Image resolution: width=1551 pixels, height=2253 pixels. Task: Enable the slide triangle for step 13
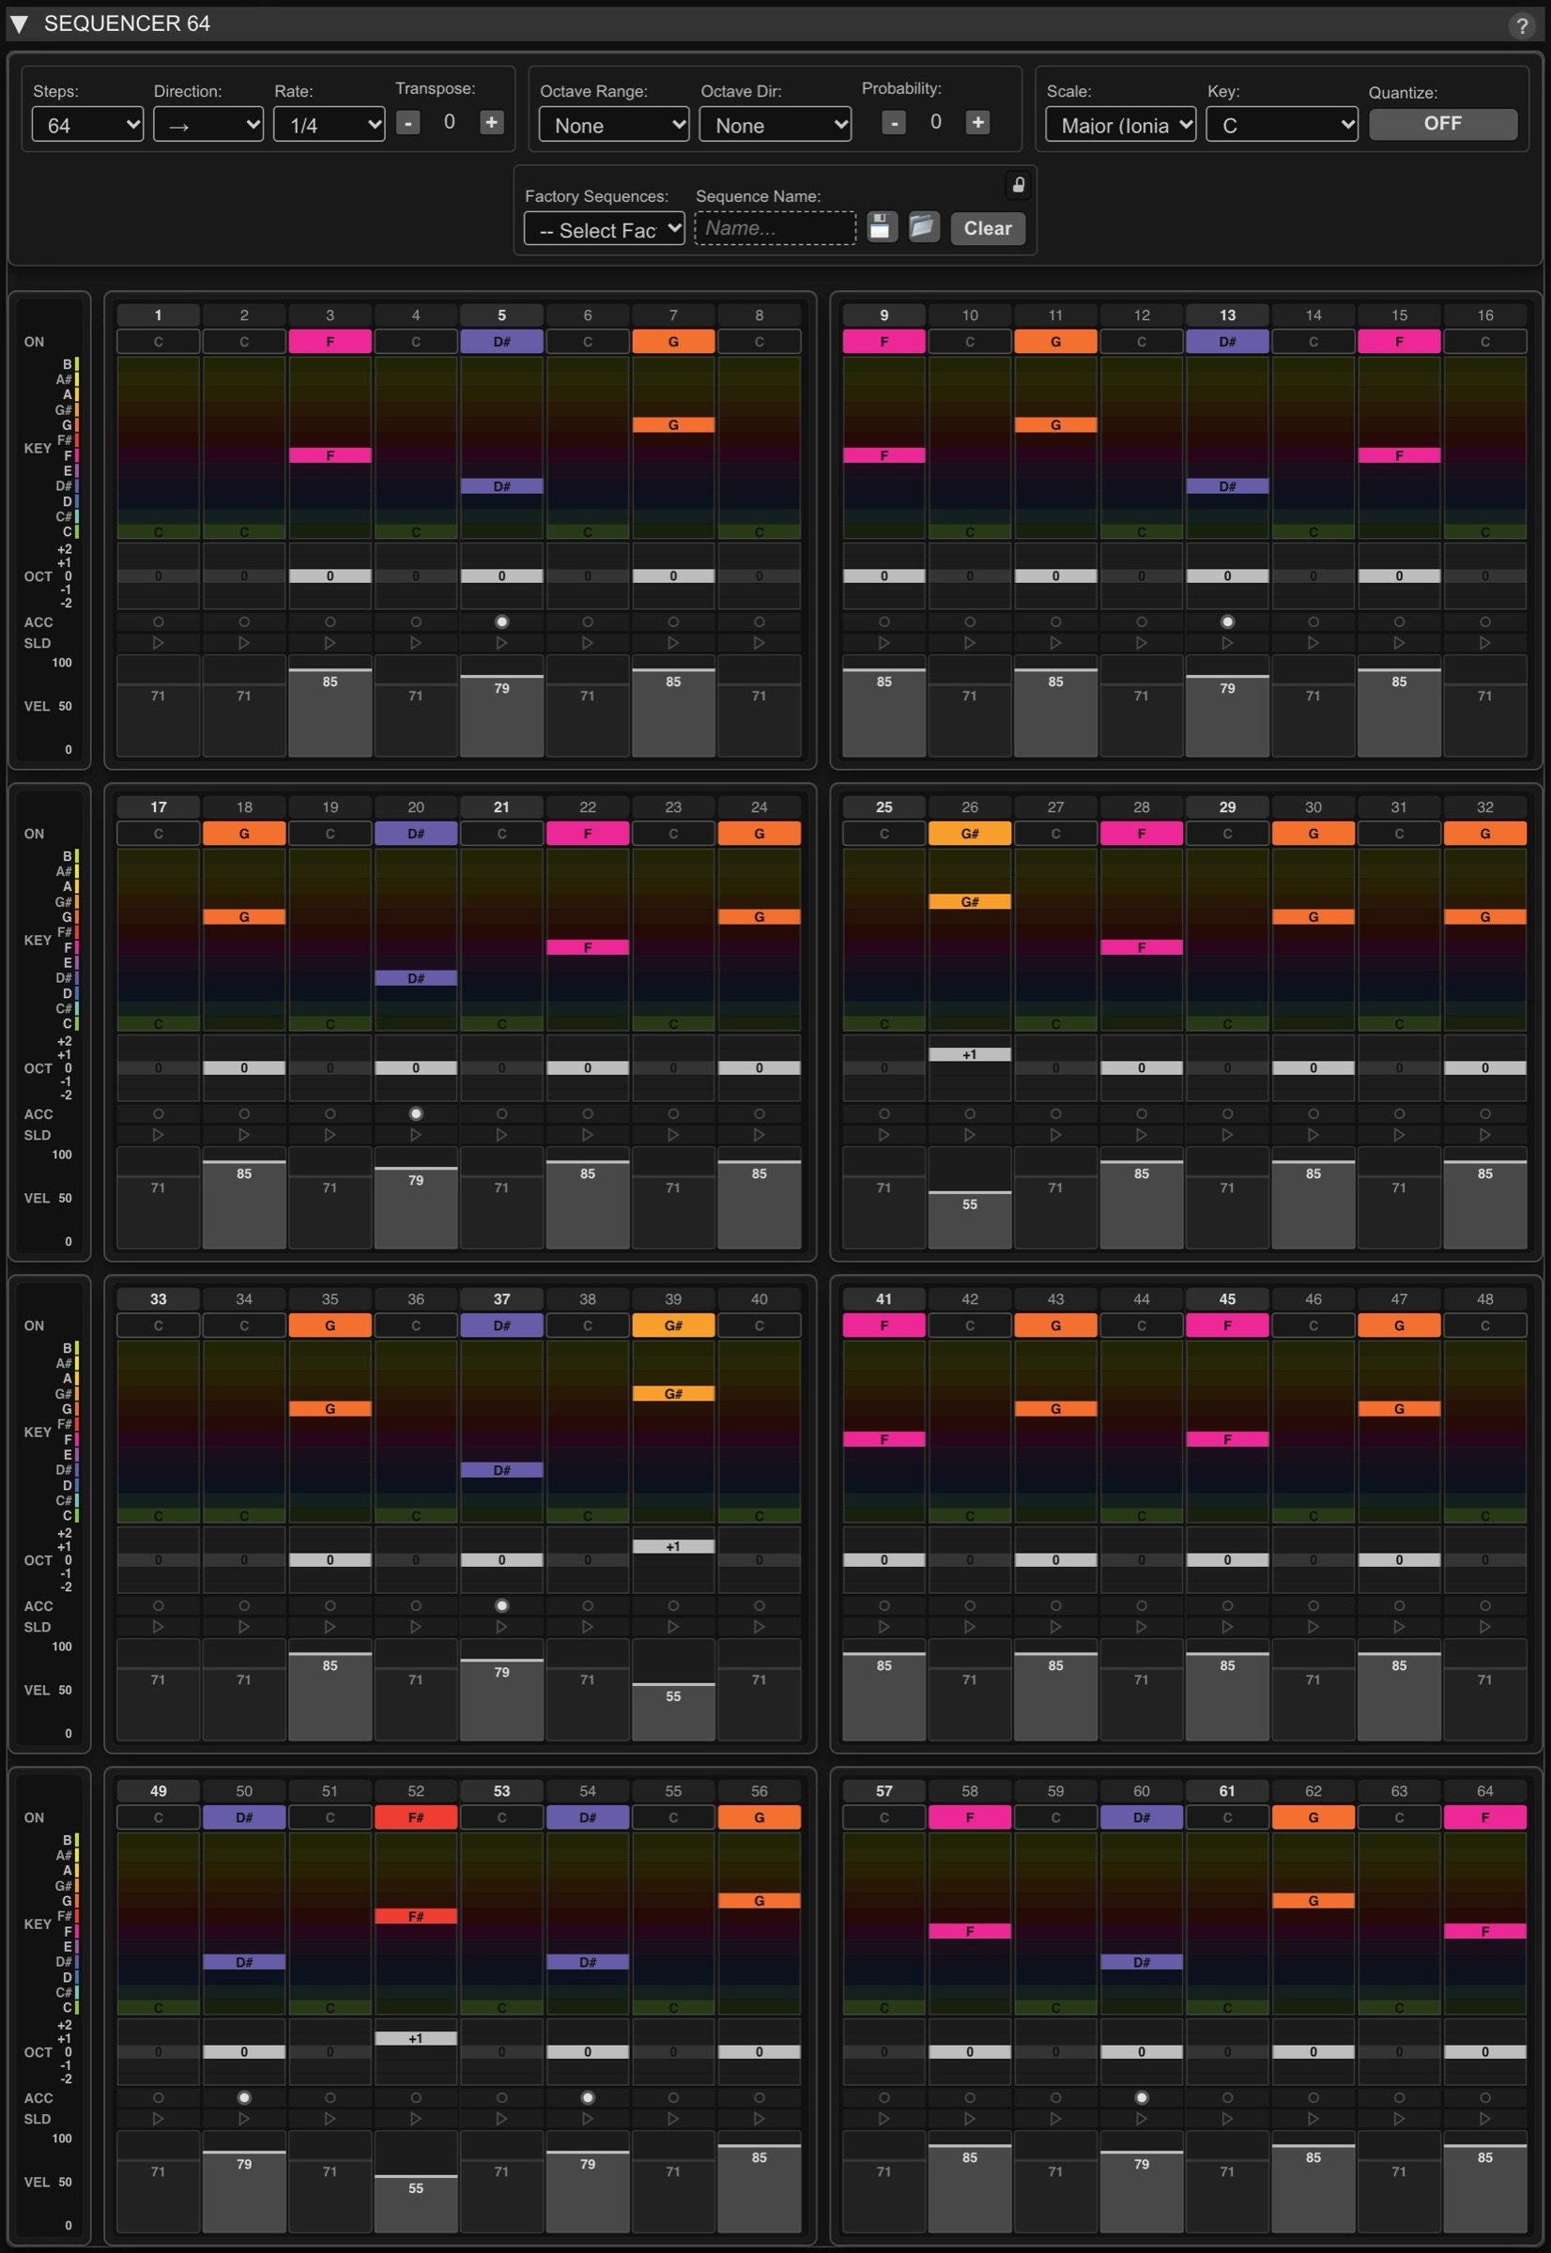pos(1227,643)
